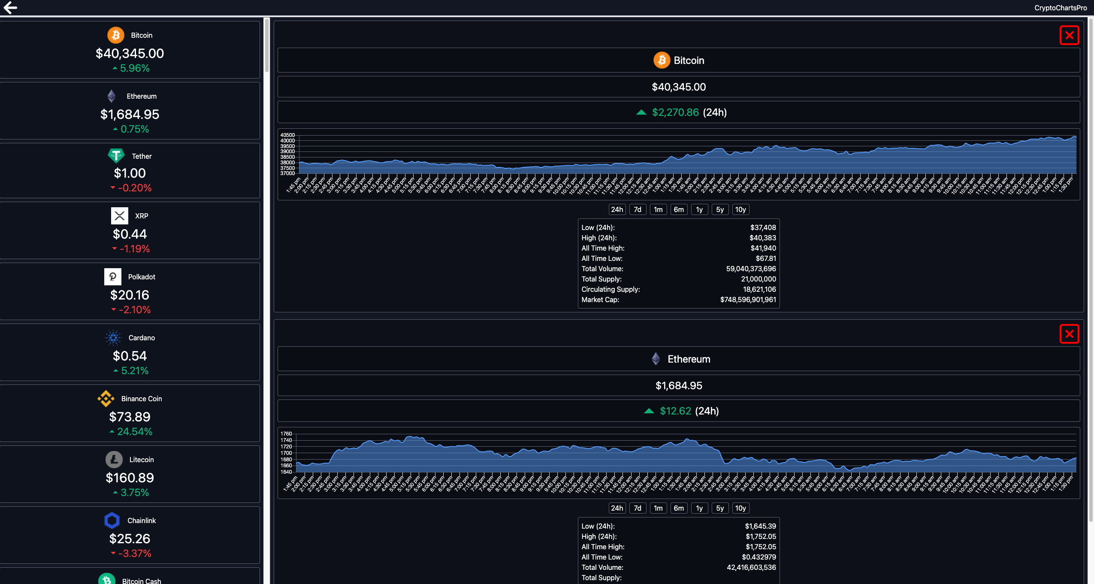Click Polkadot -2.10% change
1094x584 pixels.
131,309
